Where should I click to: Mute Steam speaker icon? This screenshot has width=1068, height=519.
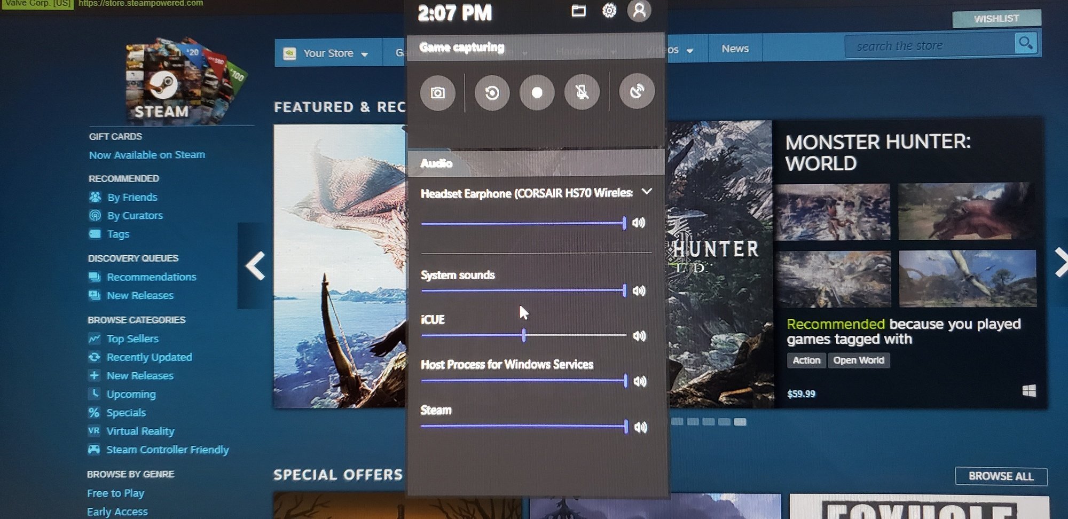[x=641, y=427]
